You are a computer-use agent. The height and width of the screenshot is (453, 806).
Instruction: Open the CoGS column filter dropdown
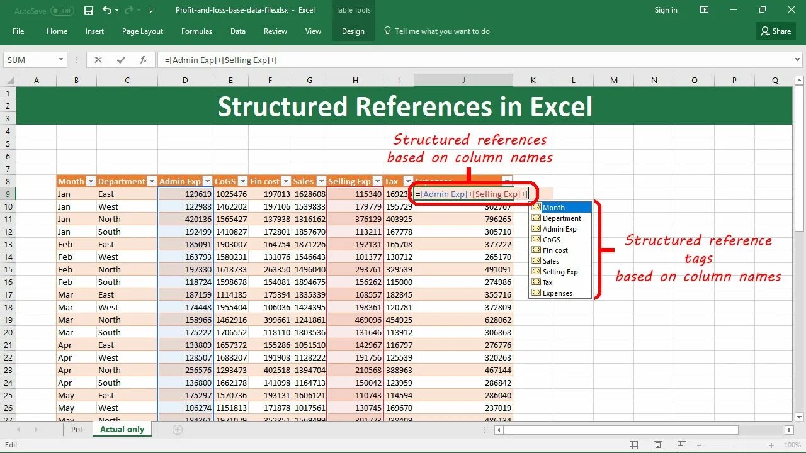click(242, 181)
